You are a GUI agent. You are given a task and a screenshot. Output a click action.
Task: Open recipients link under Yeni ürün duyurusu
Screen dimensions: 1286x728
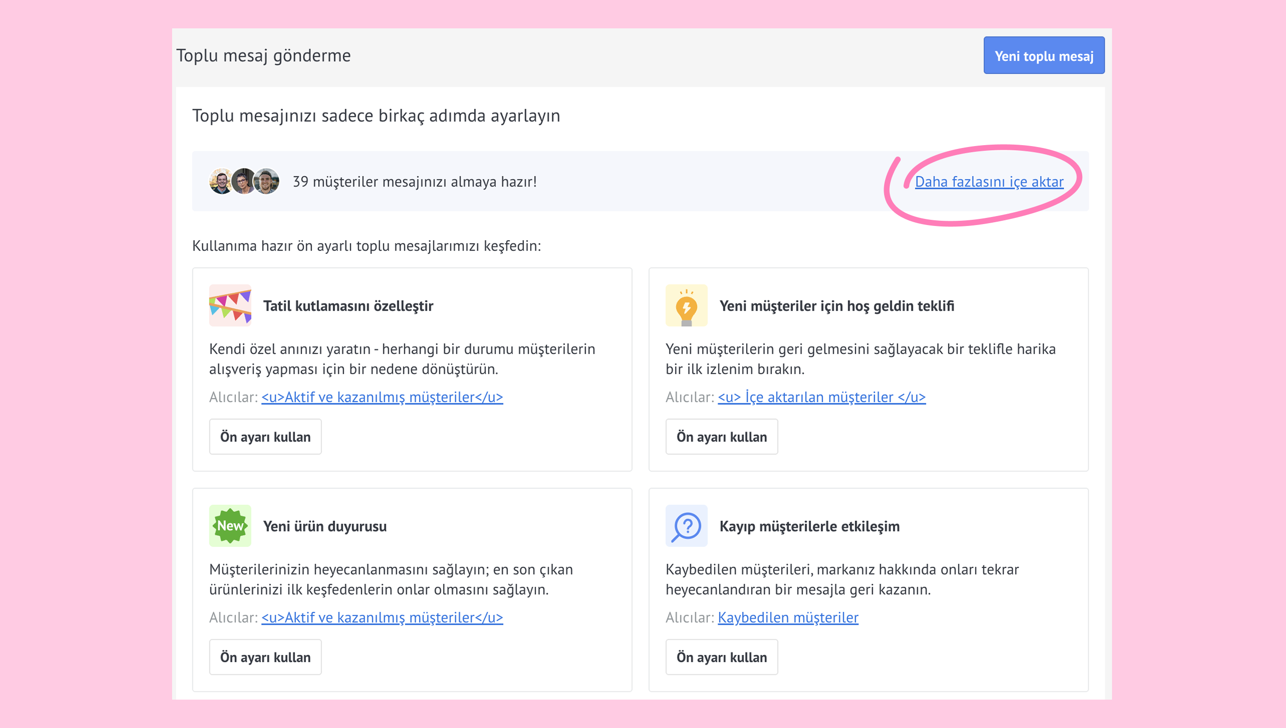tap(382, 617)
